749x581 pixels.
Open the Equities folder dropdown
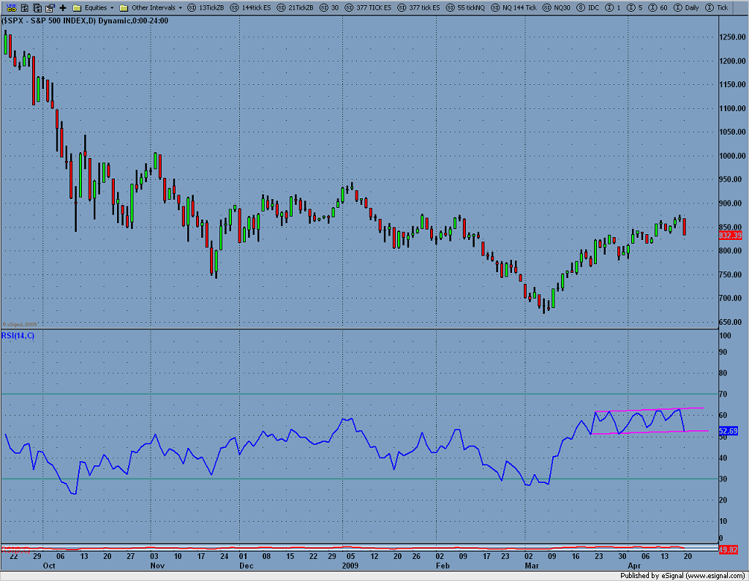tap(94, 7)
